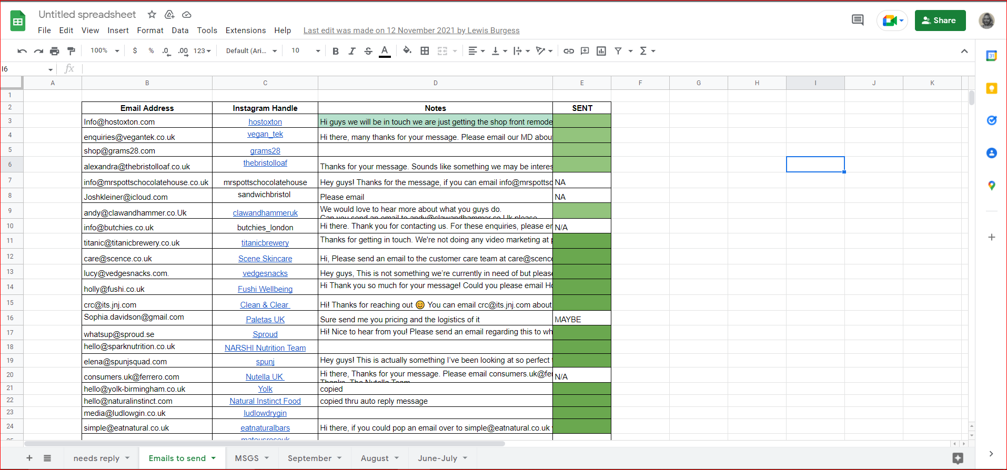Open Calendar in side panel
Image resolution: width=1007 pixels, height=470 pixels.
click(991, 56)
